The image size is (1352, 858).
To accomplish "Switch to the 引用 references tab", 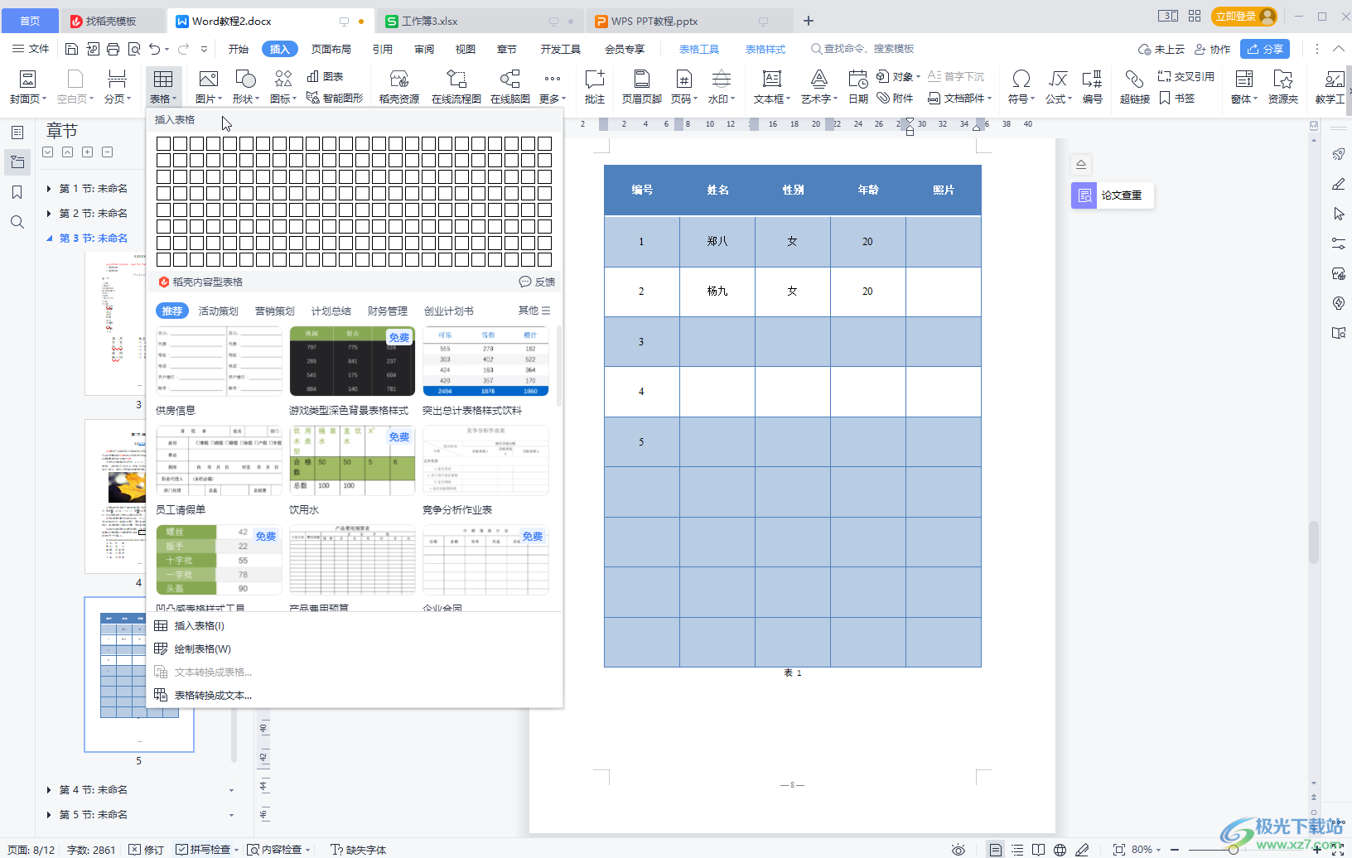I will [x=383, y=49].
